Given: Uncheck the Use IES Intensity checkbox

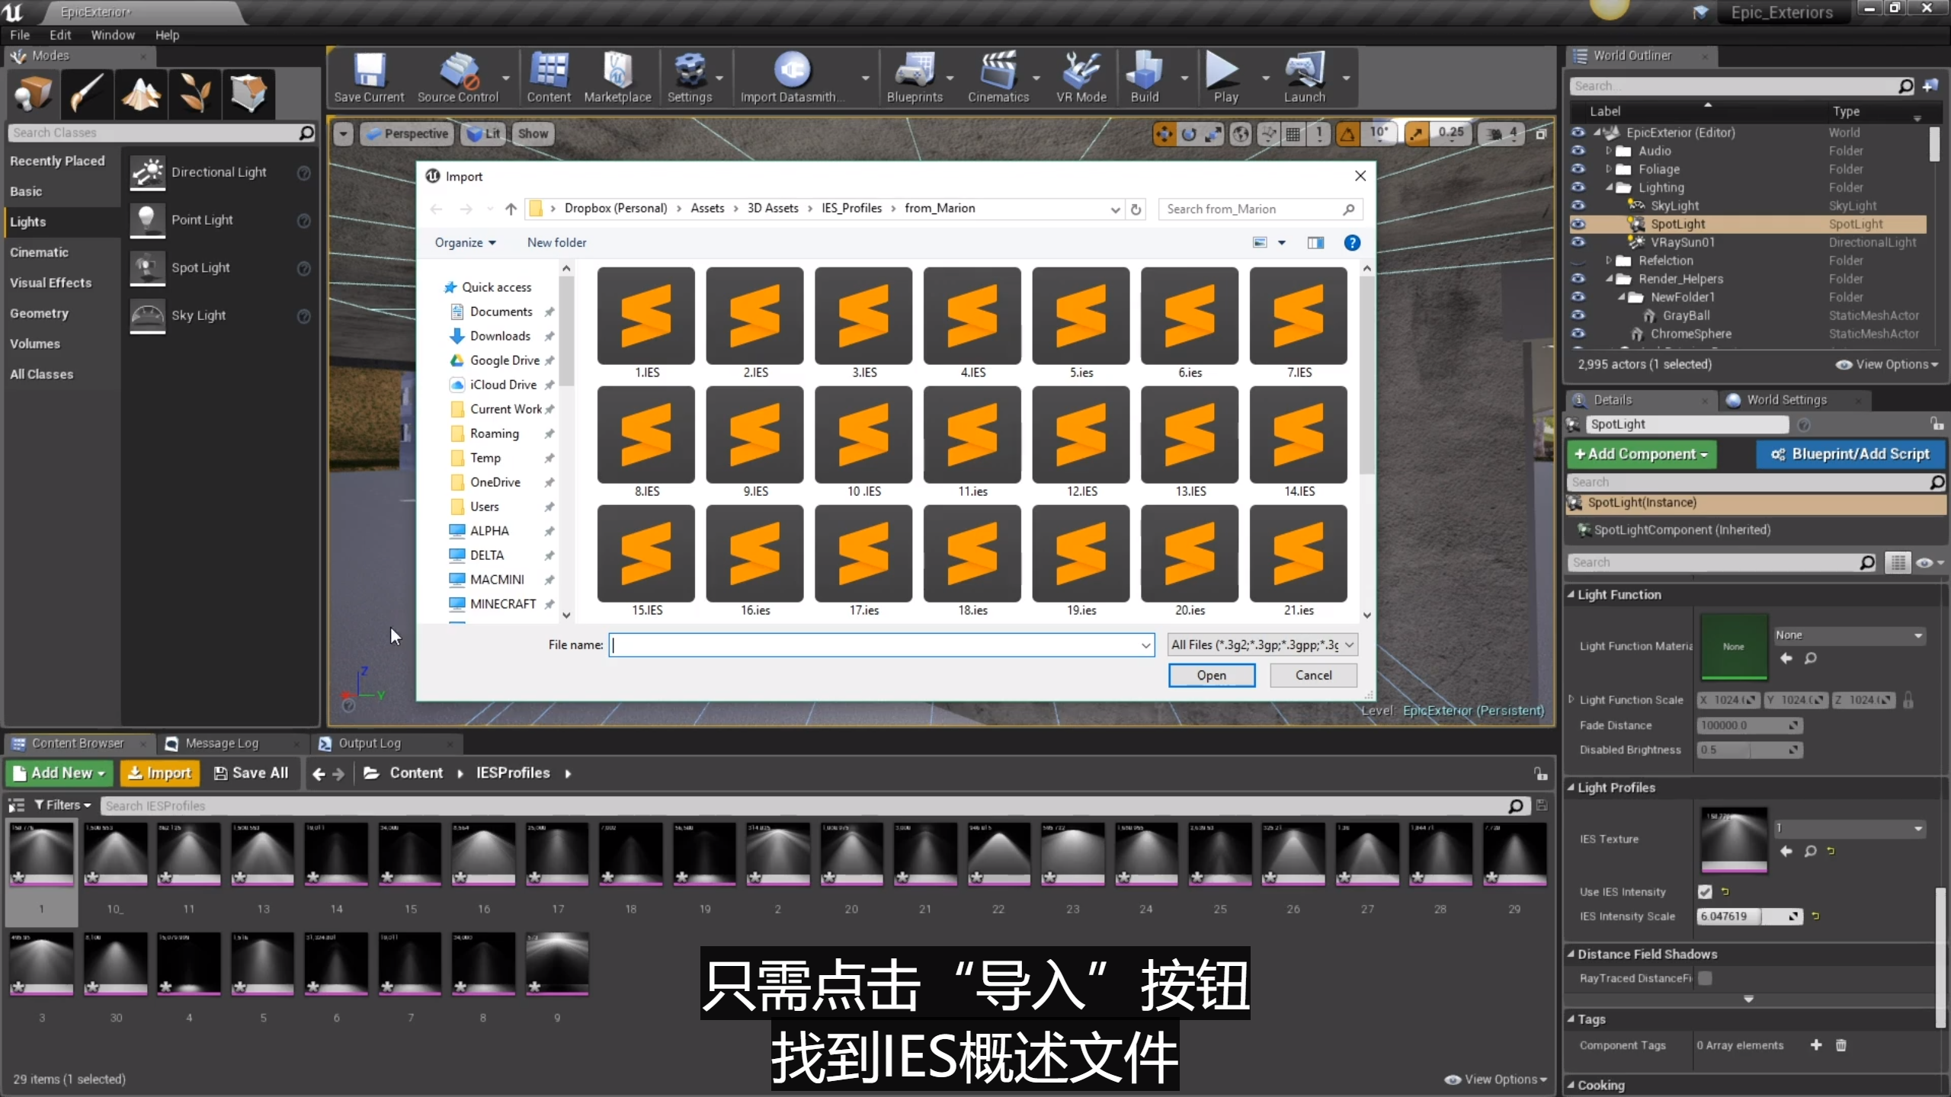Looking at the screenshot, I should tap(1705, 891).
